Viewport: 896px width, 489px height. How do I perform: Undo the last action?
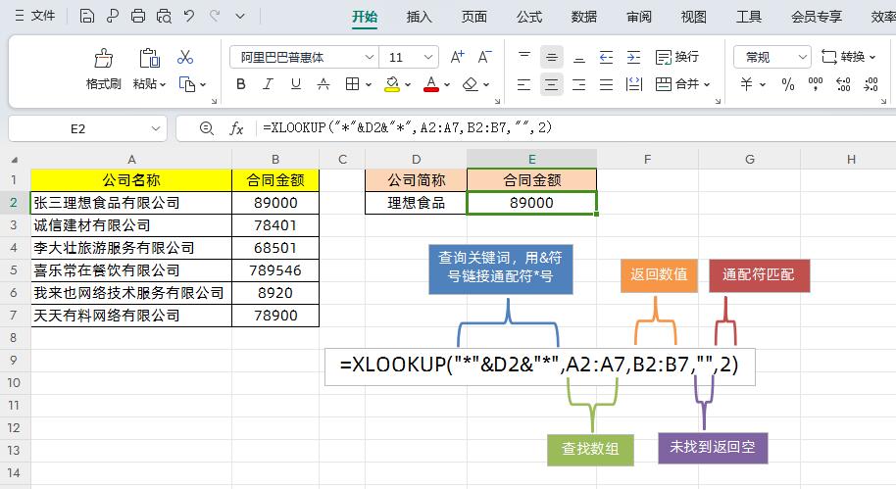(189, 16)
